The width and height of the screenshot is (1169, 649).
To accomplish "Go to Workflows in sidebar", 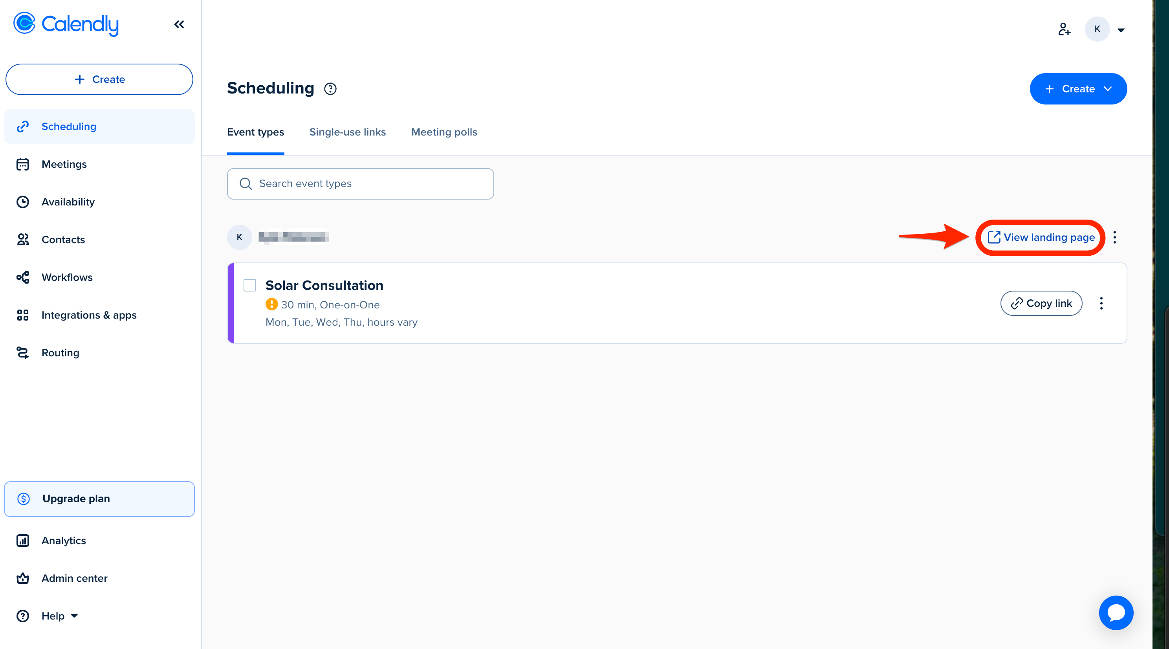I will coord(67,277).
